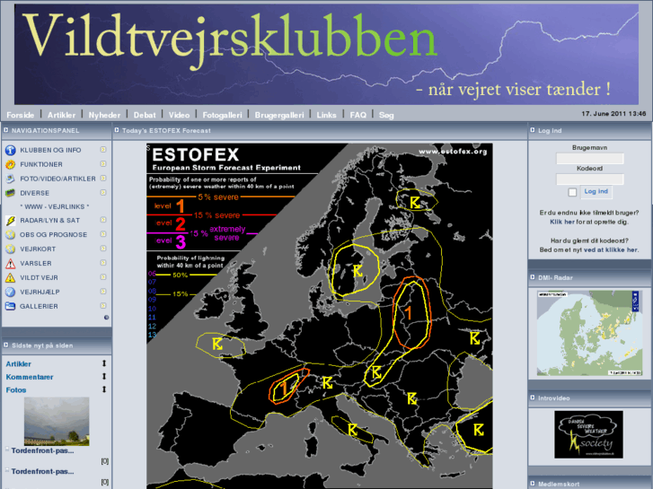
Task: Open the Danish Severe Weather Society intro video
Action: [x=588, y=434]
